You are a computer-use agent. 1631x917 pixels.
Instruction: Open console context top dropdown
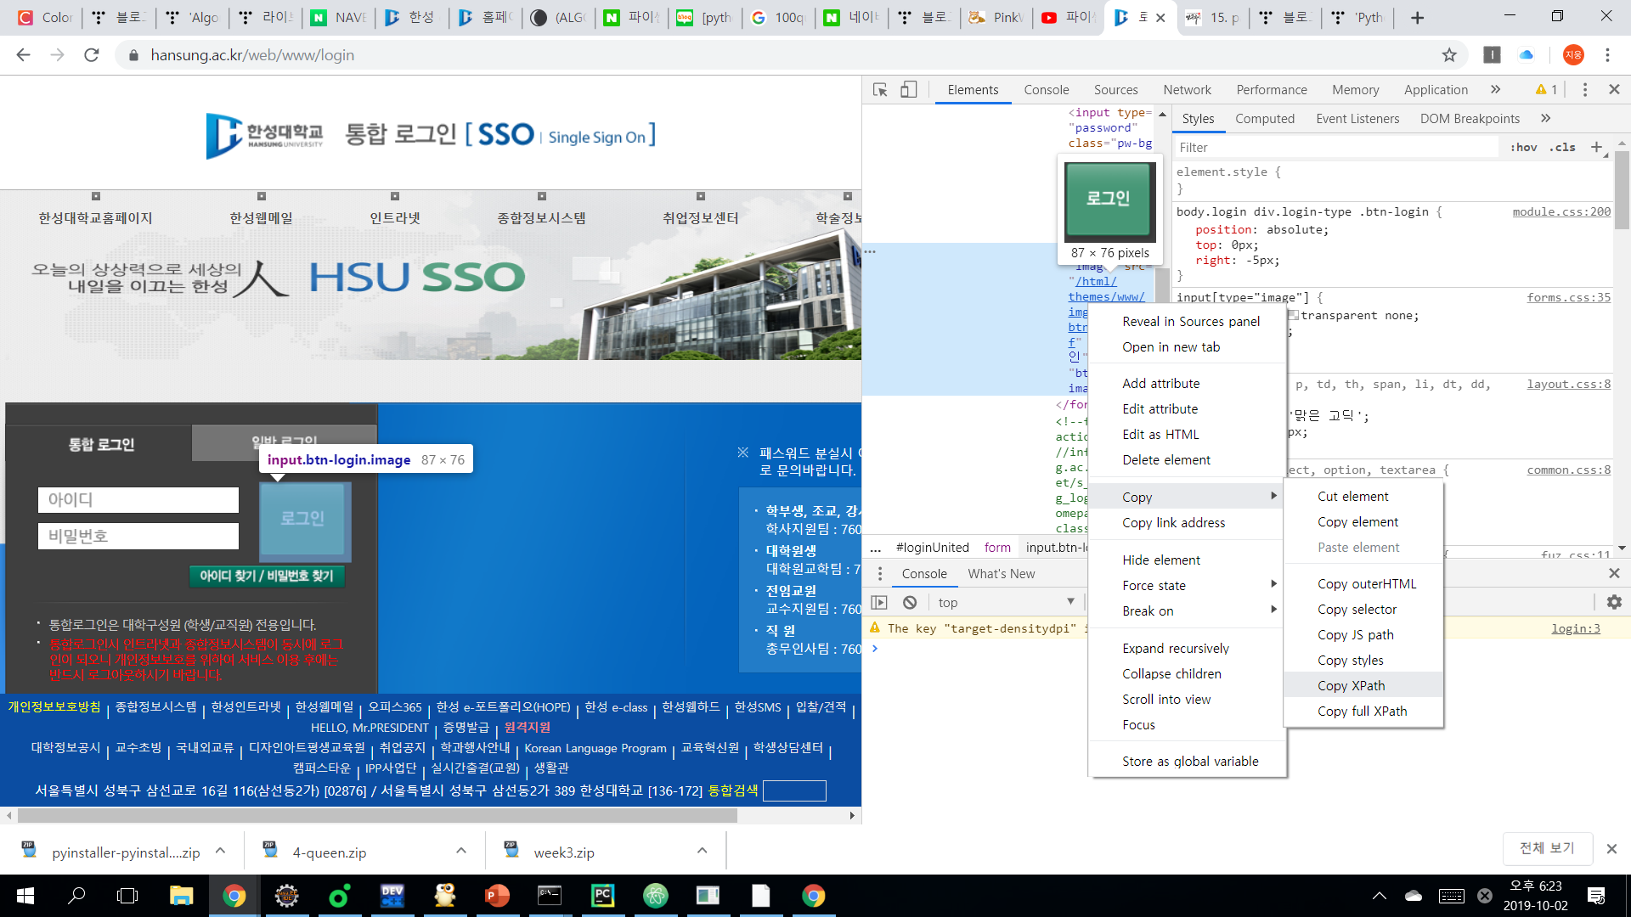tap(1007, 602)
